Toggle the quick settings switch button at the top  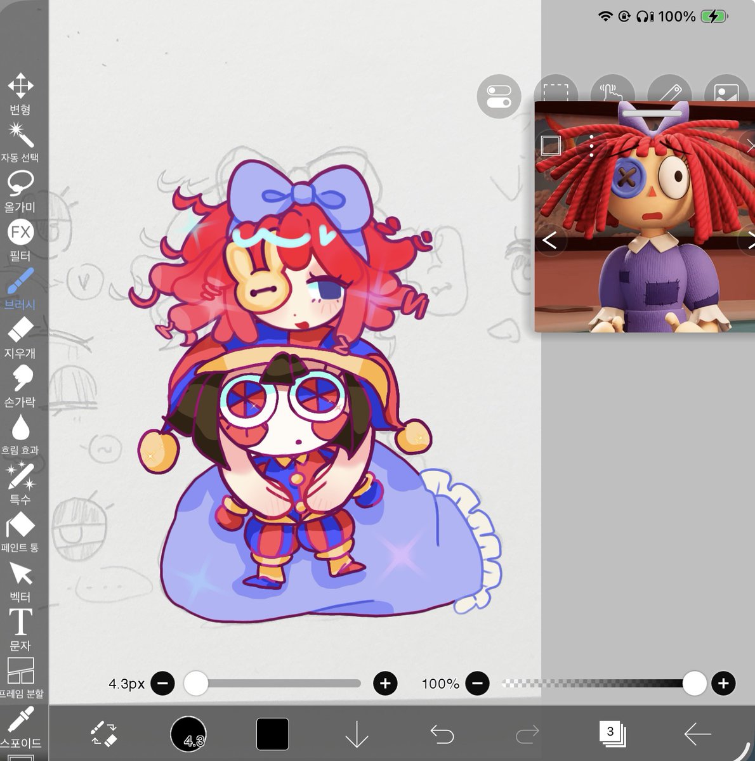pos(499,97)
